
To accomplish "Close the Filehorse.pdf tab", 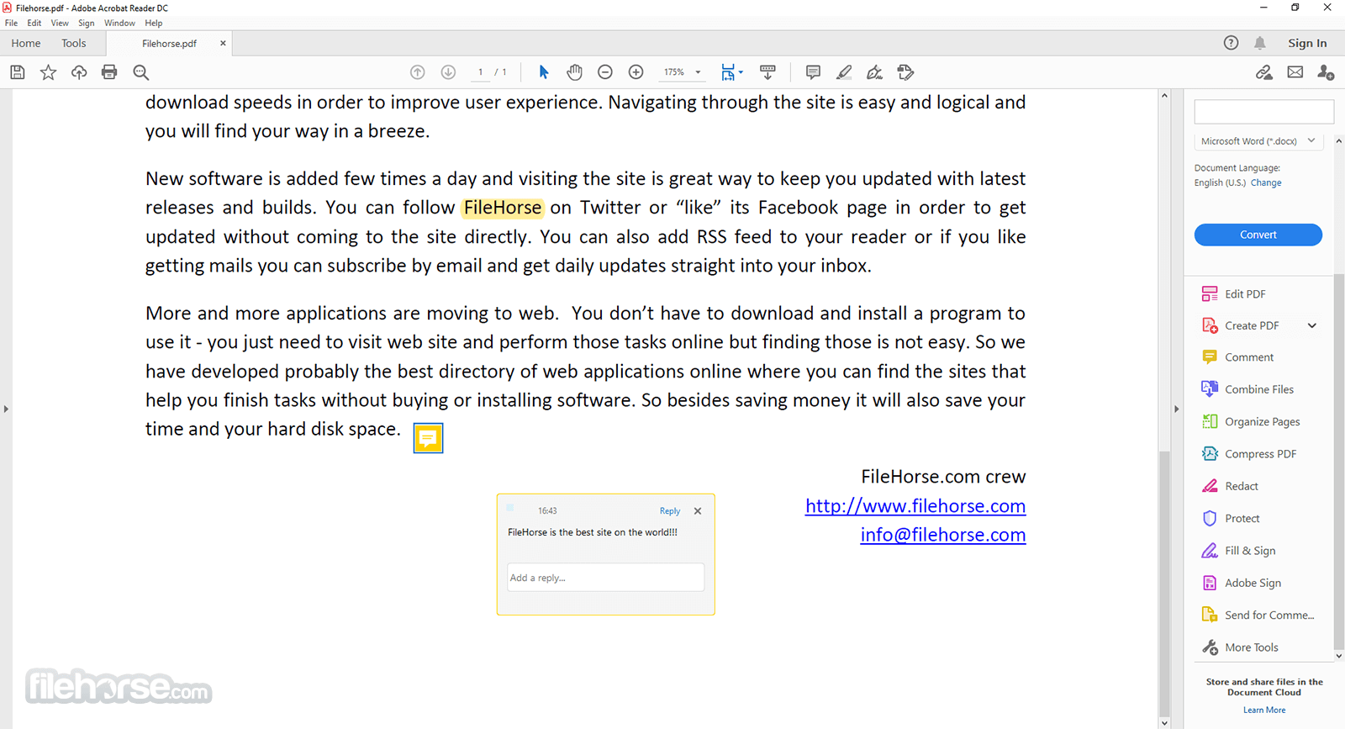I will click(223, 43).
